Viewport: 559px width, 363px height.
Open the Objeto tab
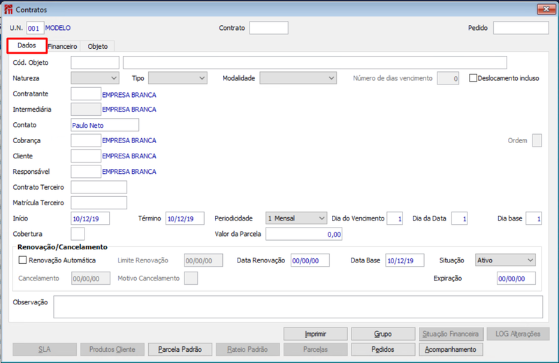click(x=97, y=46)
